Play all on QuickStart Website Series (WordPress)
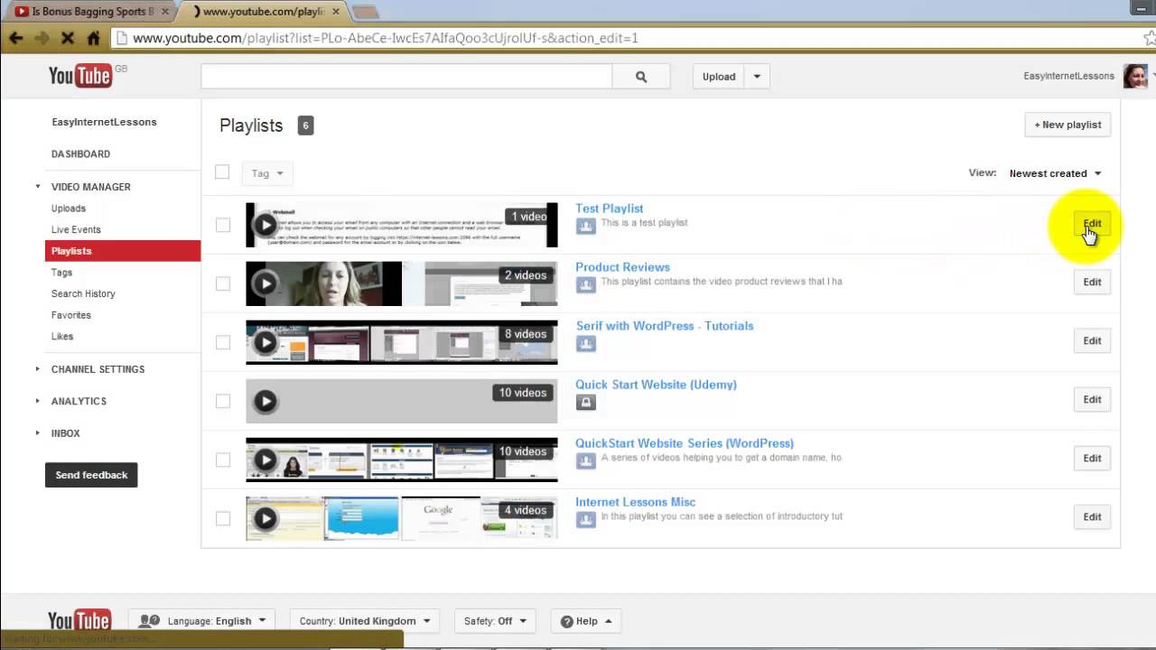This screenshot has height=650, width=1156. [x=265, y=460]
